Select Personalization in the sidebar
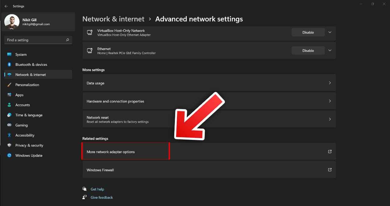 coord(38,85)
